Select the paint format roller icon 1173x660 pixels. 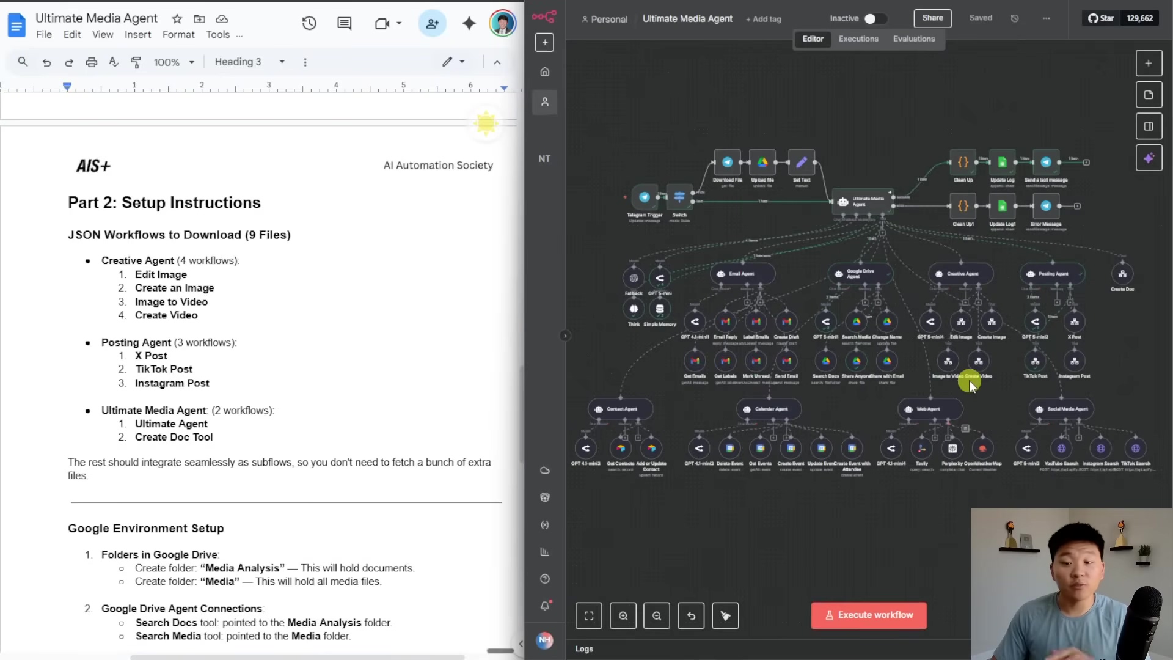[136, 62]
